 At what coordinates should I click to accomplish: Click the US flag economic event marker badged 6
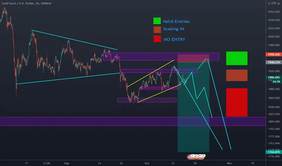(x=198, y=157)
